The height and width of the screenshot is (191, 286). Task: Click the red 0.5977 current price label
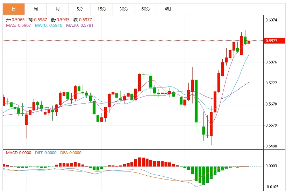pos(275,41)
